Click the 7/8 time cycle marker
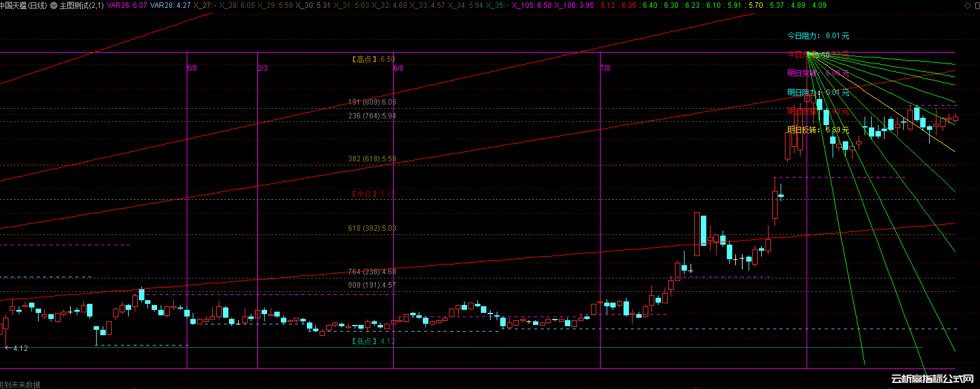This screenshot has height=389, width=980. (x=605, y=68)
